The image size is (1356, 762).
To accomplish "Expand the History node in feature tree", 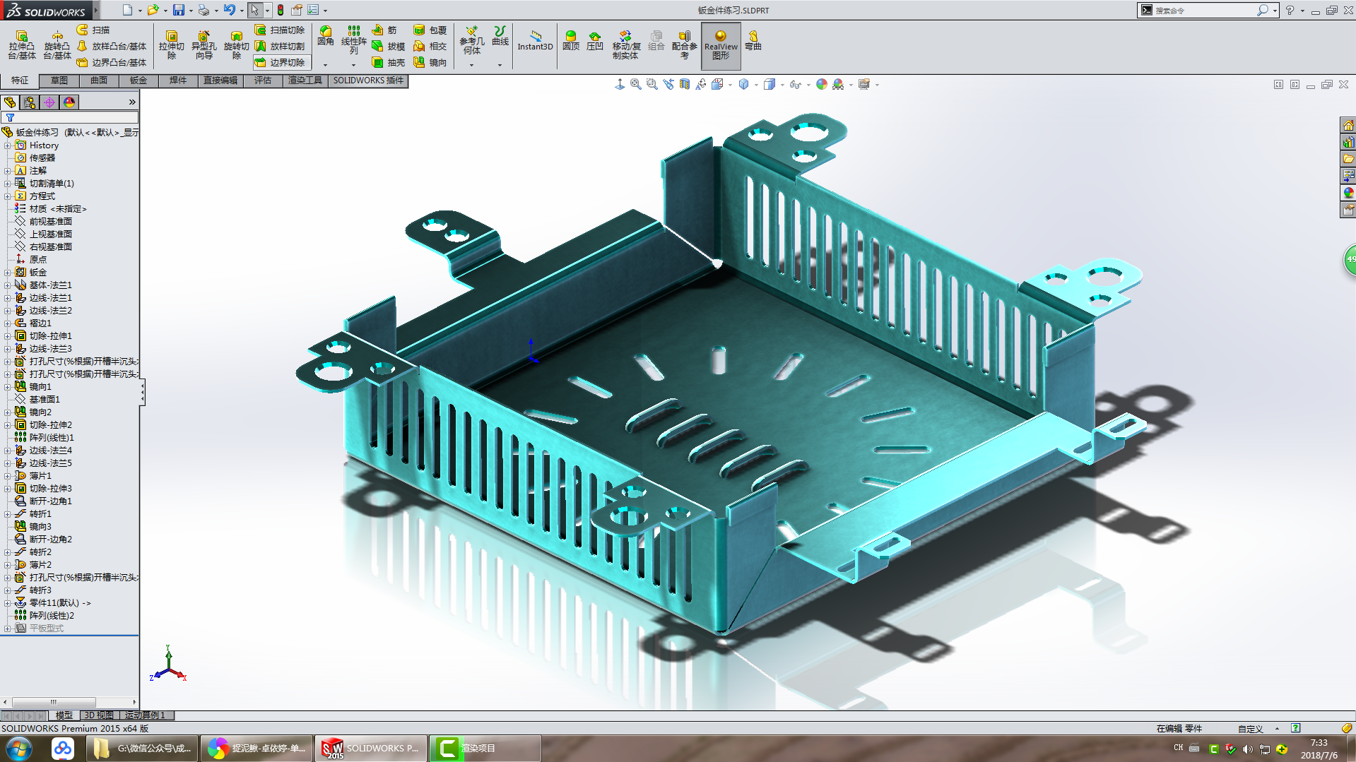I will pos(8,145).
